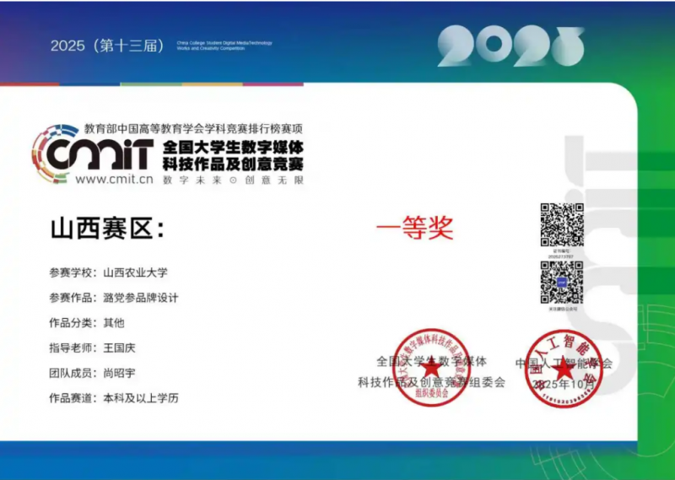
Task: Select the work title 潞党参品牌设计
Action: point(140,298)
